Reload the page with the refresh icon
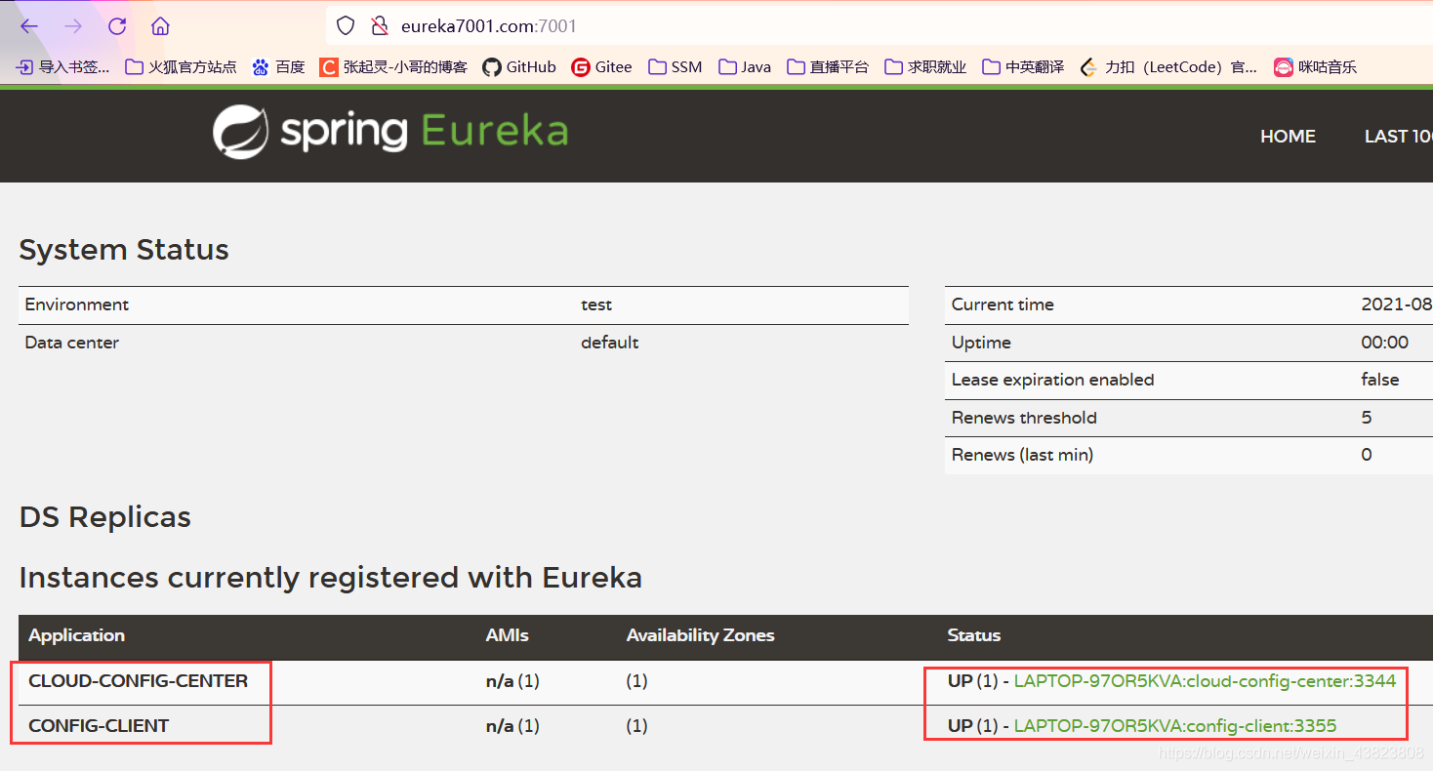Image resolution: width=1433 pixels, height=771 pixels. point(117,26)
